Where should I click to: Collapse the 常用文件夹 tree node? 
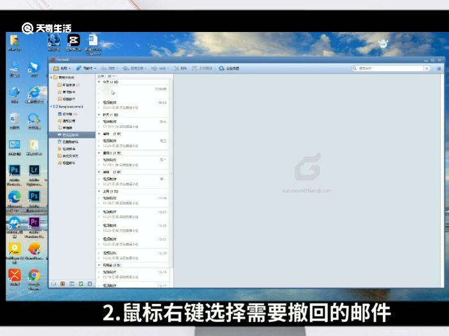pos(51,77)
